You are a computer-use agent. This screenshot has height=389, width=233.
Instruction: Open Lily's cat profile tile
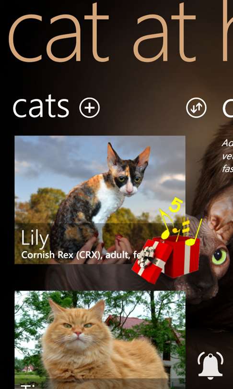point(100,200)
